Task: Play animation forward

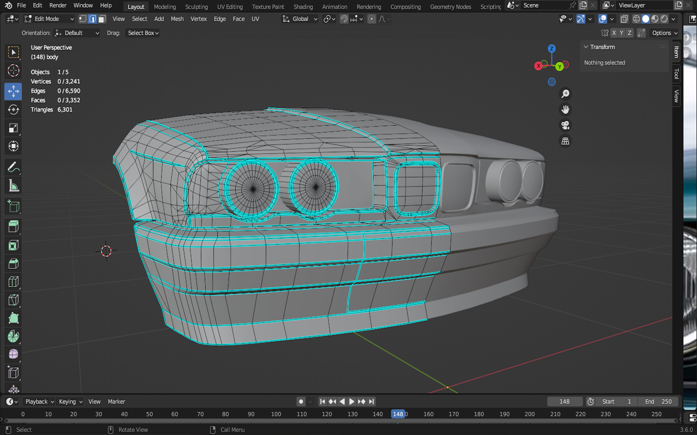Action: click(352, 402)
